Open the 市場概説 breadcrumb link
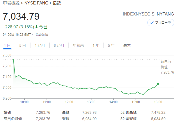 point(11,3)
